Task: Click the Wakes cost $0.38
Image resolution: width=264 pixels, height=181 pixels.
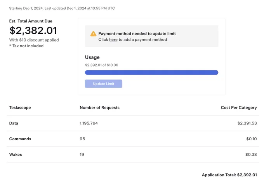Action: click(x=251, y=154)
